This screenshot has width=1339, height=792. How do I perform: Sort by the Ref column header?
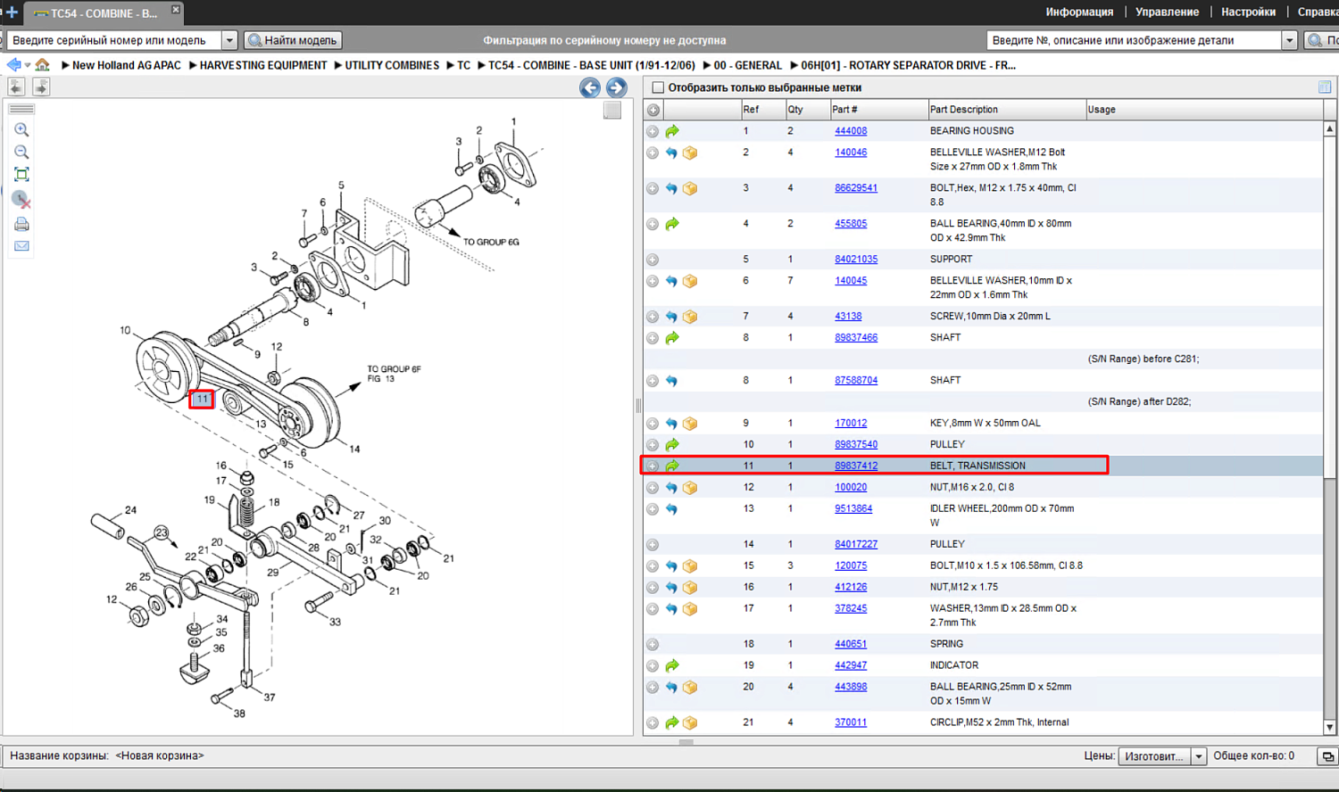[762, 110]
